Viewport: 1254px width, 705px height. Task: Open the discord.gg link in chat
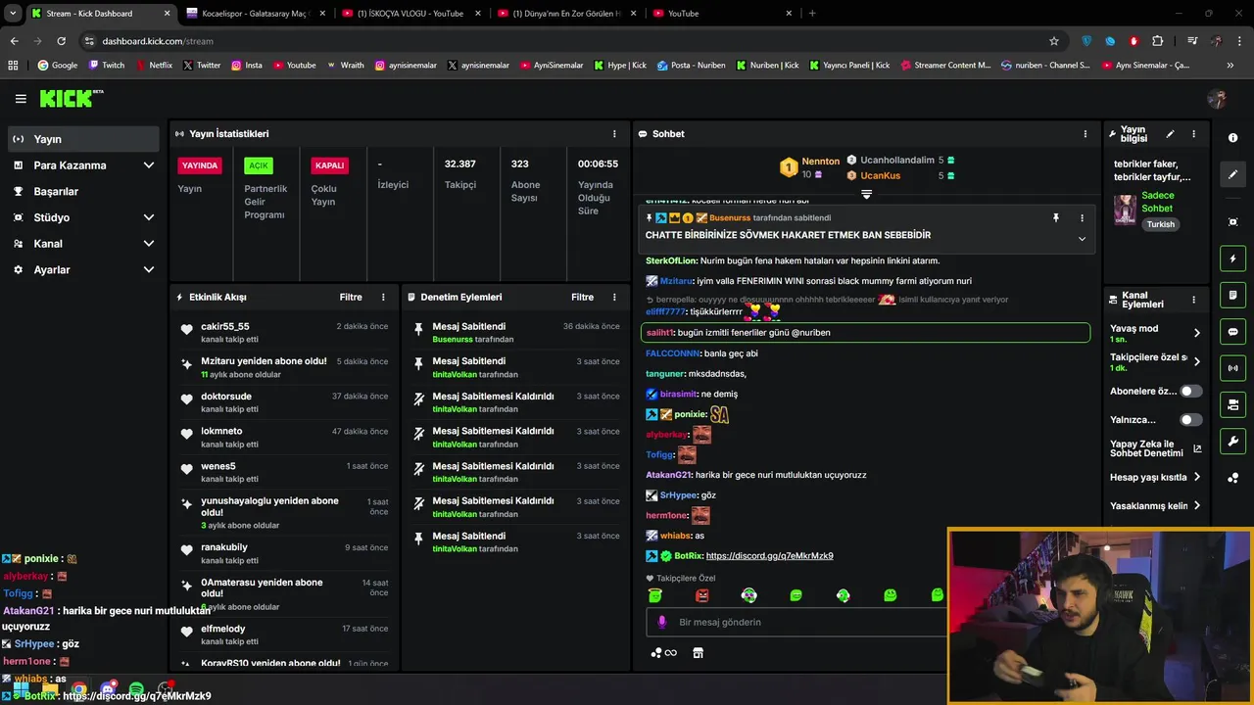[x=769, y=556]
